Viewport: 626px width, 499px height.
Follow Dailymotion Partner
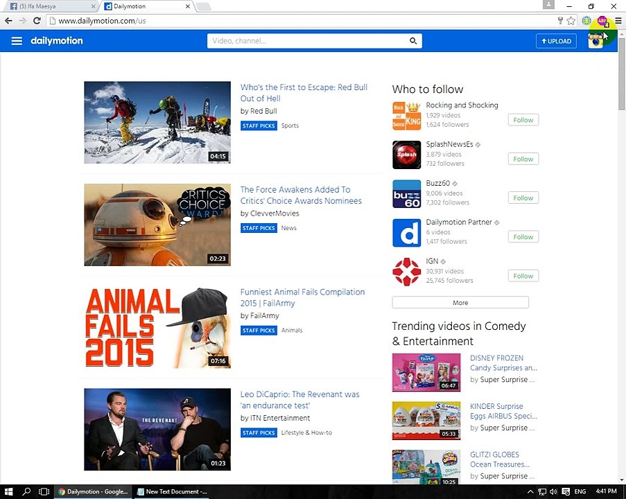point(523,237)
